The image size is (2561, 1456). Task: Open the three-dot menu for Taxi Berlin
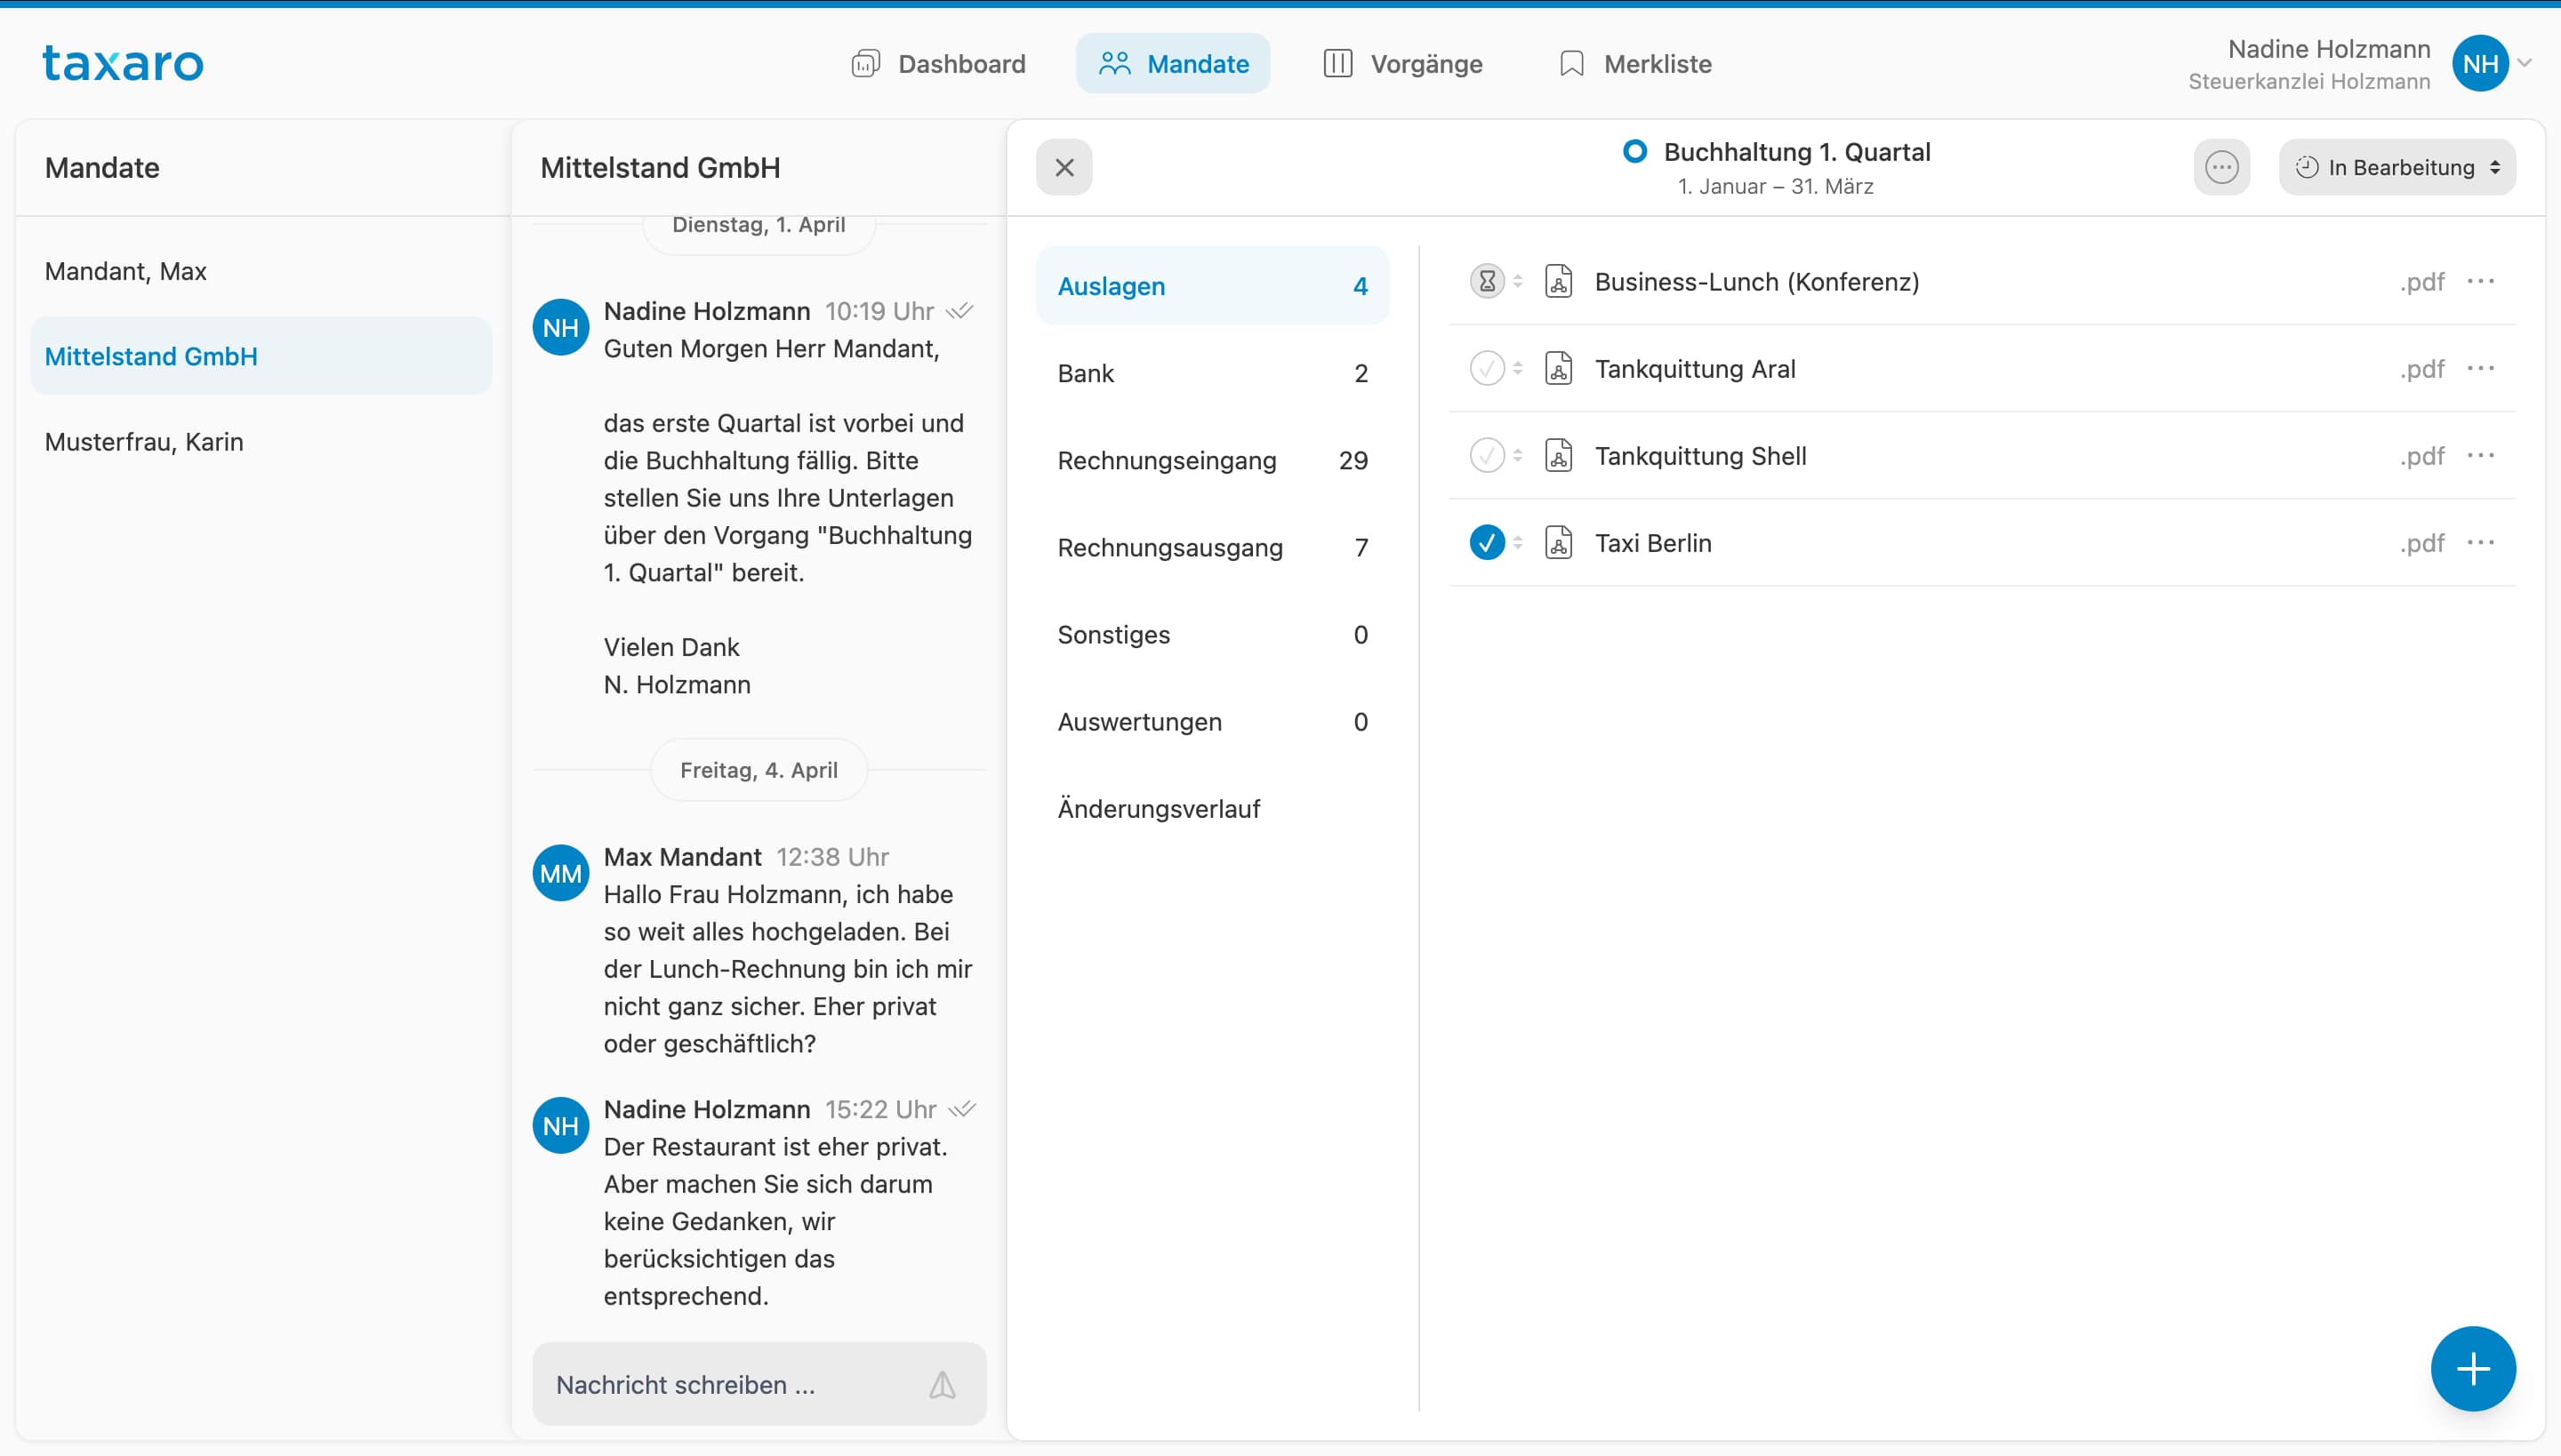2480,543
